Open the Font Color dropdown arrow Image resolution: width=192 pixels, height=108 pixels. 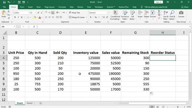click(x=42, y=17)
